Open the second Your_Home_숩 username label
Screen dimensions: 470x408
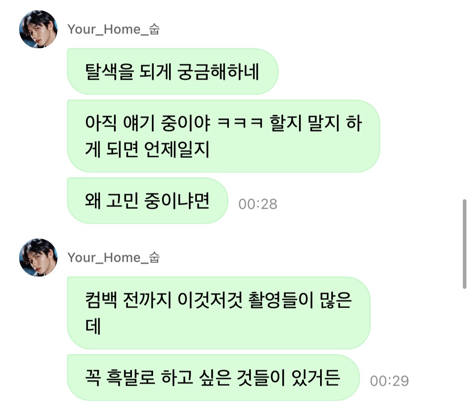114,258
